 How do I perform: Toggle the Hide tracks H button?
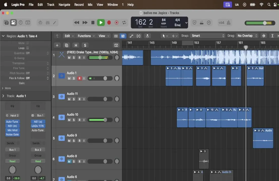click(x=76, y=45)
